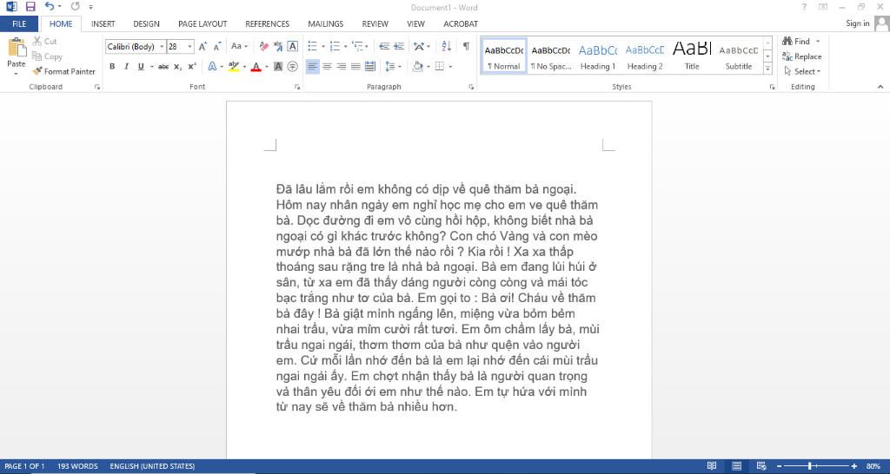Click the Character Border boxed A icon
Viewport: 890px width, 474px height.
click(292, 47)
